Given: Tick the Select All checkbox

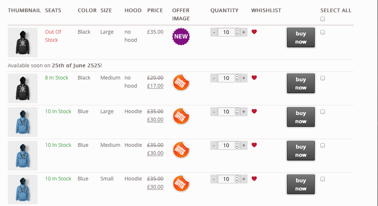Looking at the screenshot, I should pyautogui.click(x=323, y=19).
